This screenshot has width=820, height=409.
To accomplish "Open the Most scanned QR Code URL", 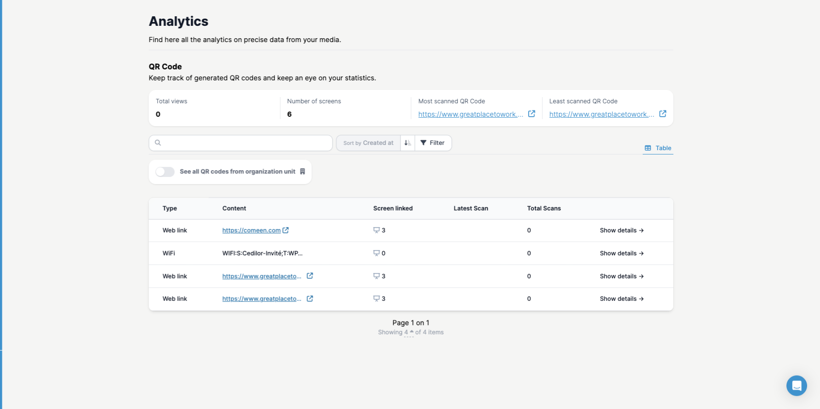I will (x=471, y=114).
